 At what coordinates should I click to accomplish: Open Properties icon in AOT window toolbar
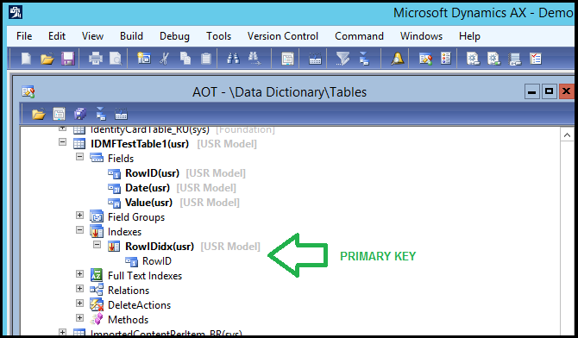[59, 114]
